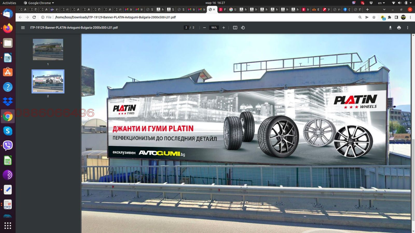Go back to previous page

[20, 17]
